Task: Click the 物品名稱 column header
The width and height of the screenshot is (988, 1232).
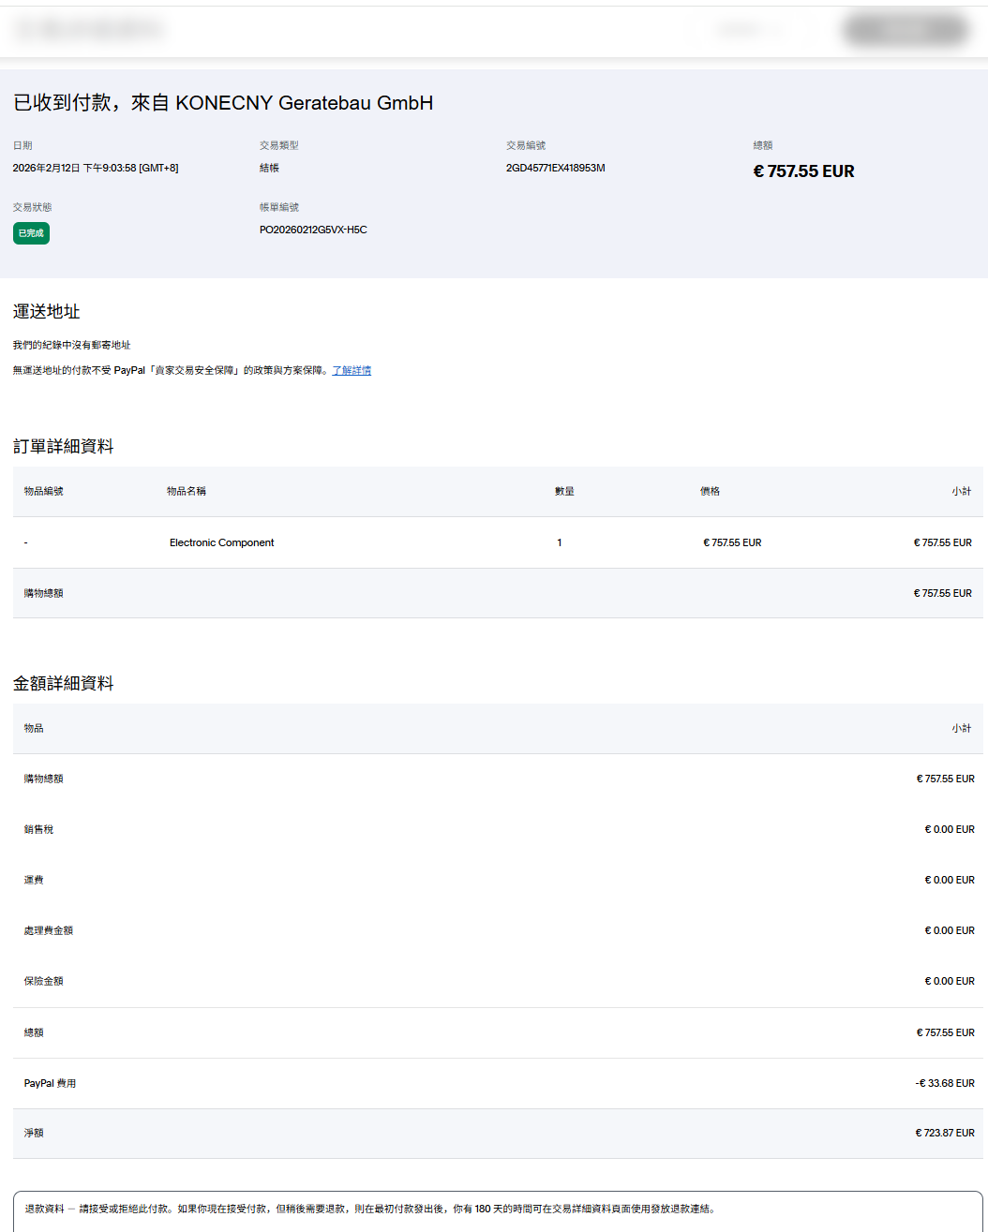Action: click(187, 492)
